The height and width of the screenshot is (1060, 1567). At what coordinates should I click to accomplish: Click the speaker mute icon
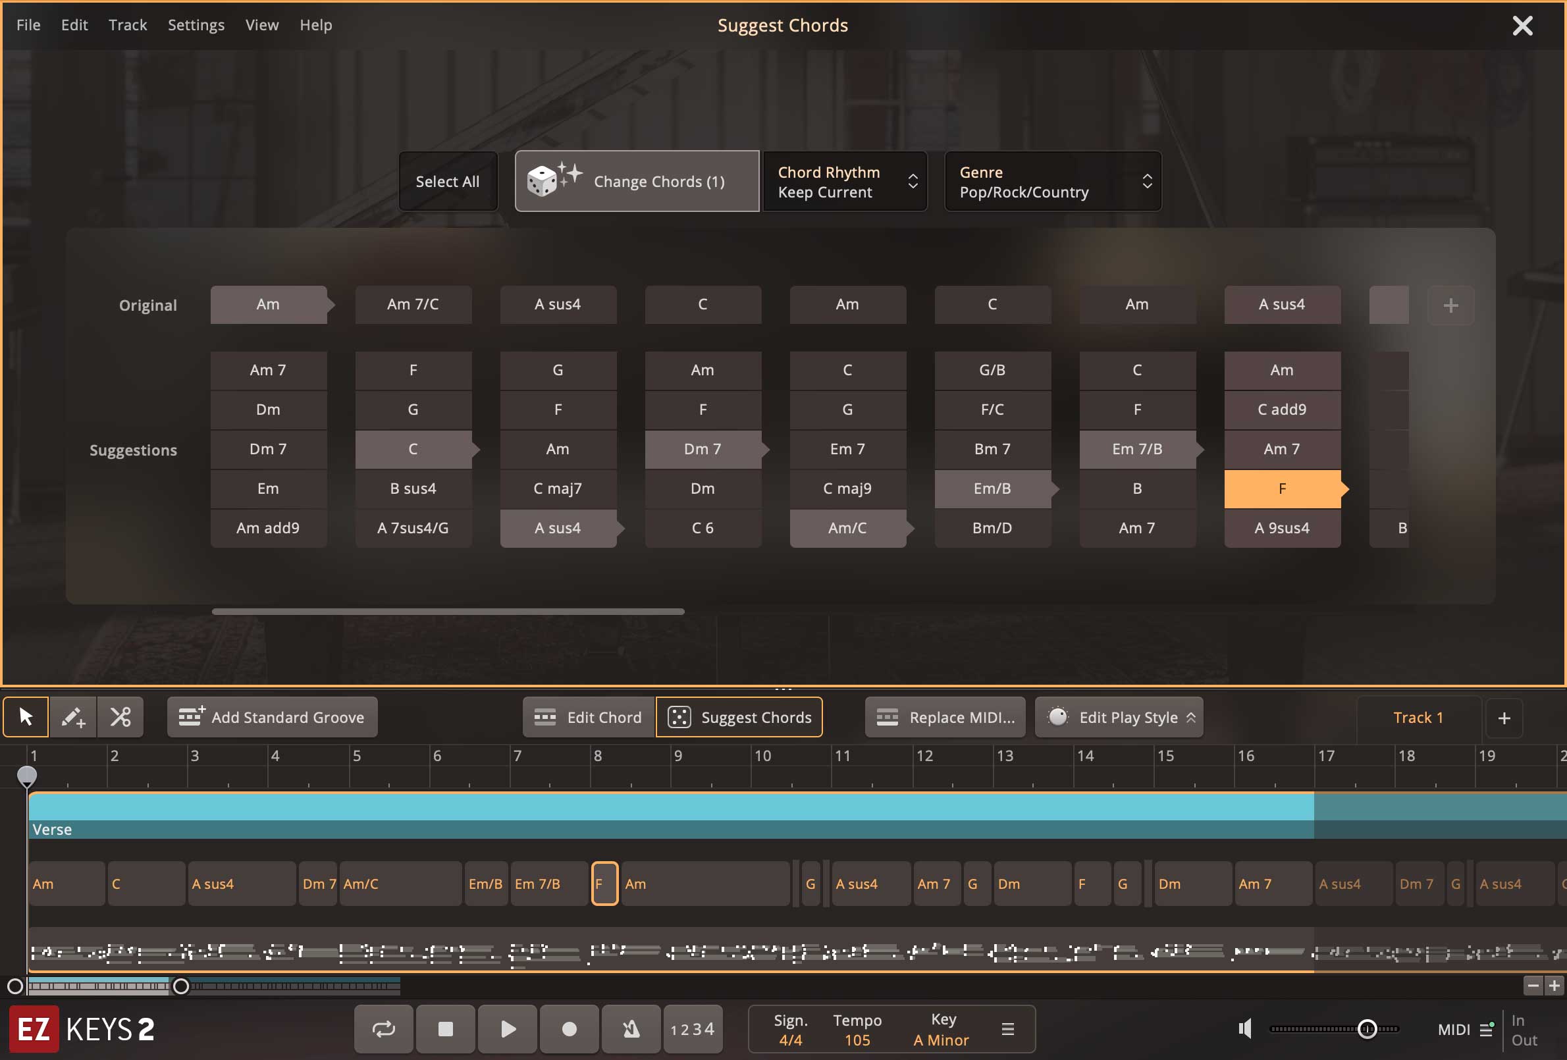click(x=1244, y=1029)
